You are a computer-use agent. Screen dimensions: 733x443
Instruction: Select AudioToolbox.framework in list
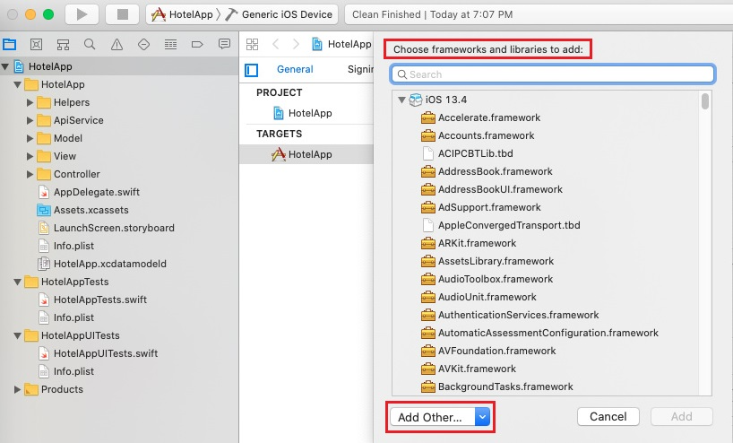pyautogui.click(x=495, y=279)
